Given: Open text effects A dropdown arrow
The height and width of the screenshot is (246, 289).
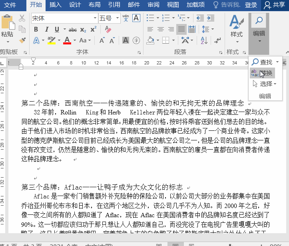Looking at the screenshot, I should [43, 40].
